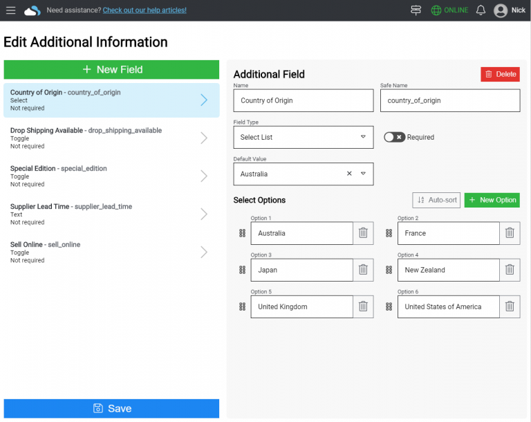Image resolution: width=531 pixels, height=422 pixels.
Task: Delete the France option with its trash icon
Action: pos(510,233)
